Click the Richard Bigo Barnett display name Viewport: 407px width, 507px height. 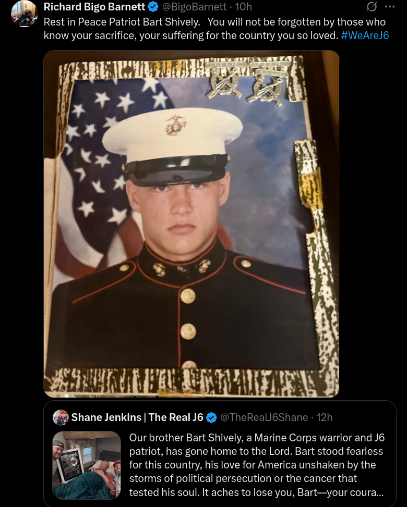click(x=94, y=6)
